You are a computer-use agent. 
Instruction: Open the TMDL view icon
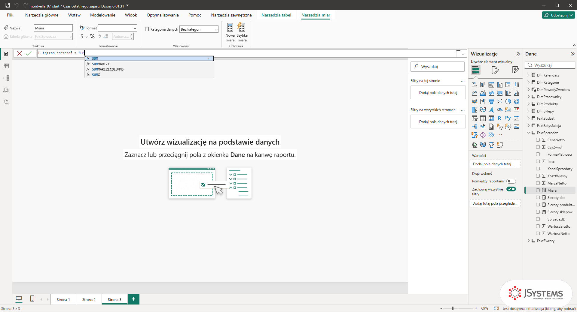[6, 102]
